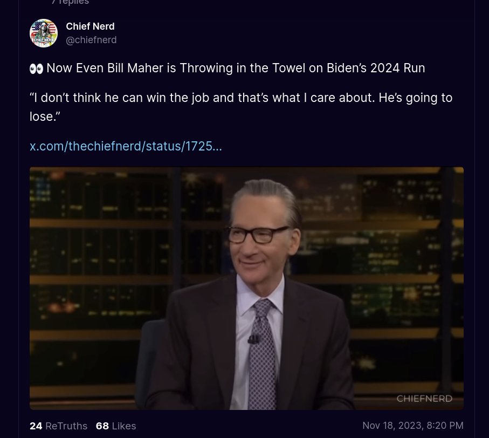The image size is (489, 438).
Task: Open the 7 replies thread link
Action: click(x=70, y=2)
